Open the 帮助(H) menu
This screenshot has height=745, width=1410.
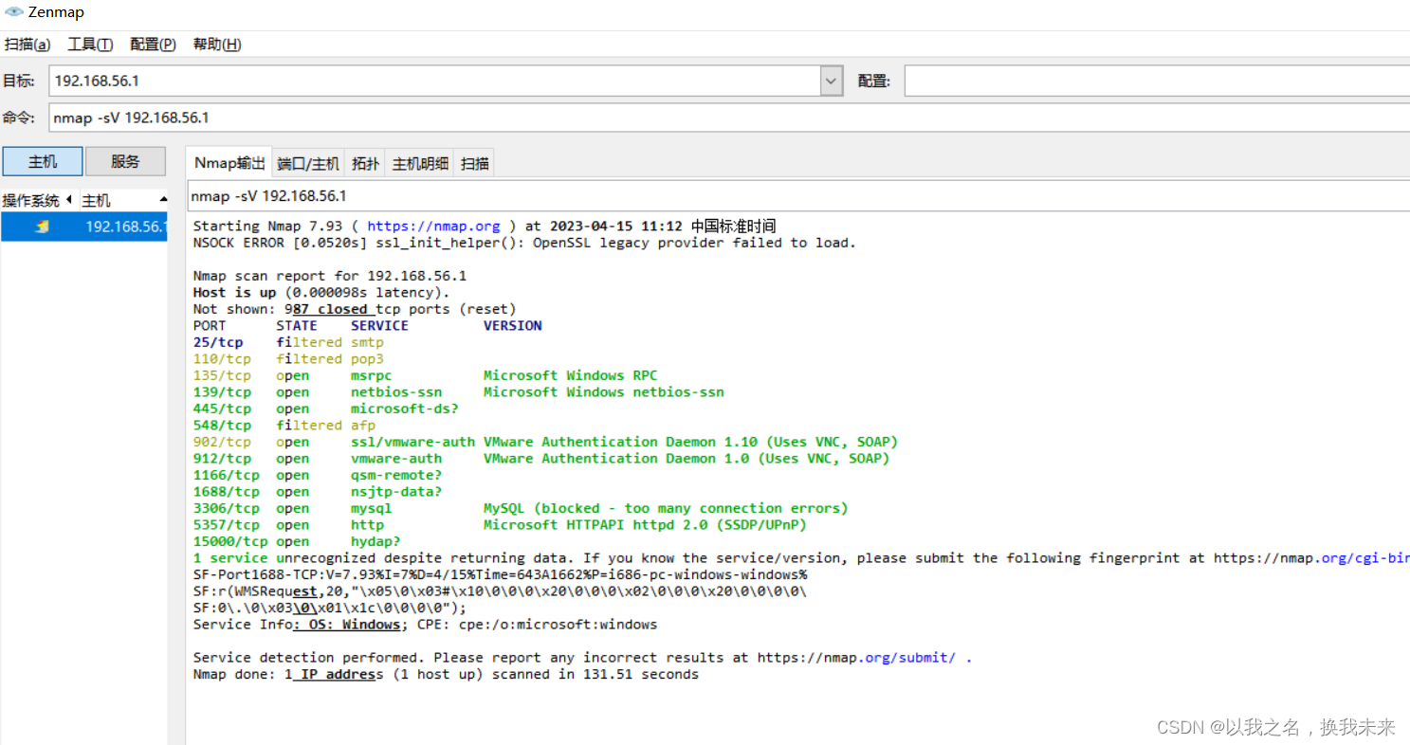click(x=217, y=45)
